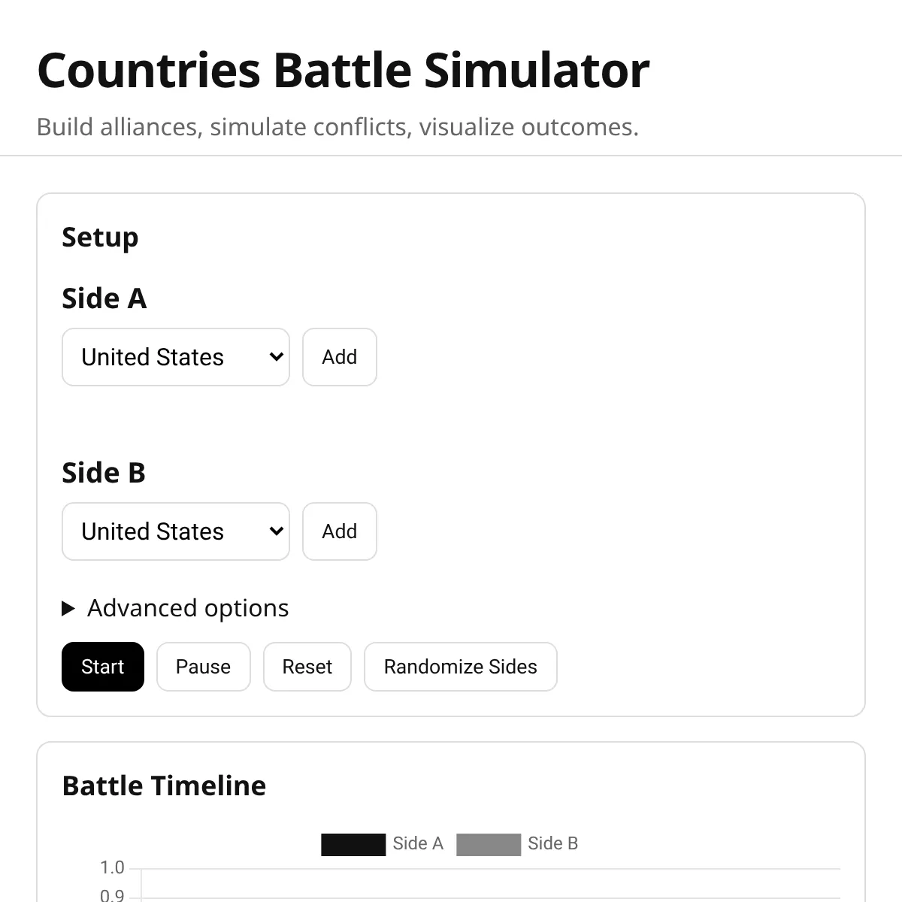Pause the simulation

(203, 667)
